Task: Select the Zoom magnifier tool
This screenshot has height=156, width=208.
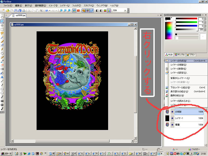Action: pos(2,21)
